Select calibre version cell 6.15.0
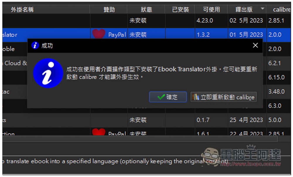The image size is (293, 177). tap(278, 77)
